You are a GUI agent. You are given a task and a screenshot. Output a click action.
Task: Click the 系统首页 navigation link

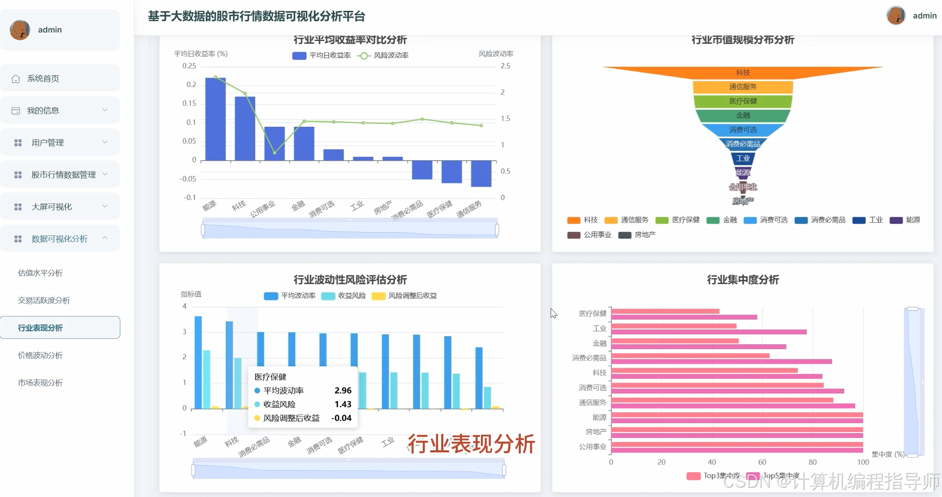pos(43,78)
